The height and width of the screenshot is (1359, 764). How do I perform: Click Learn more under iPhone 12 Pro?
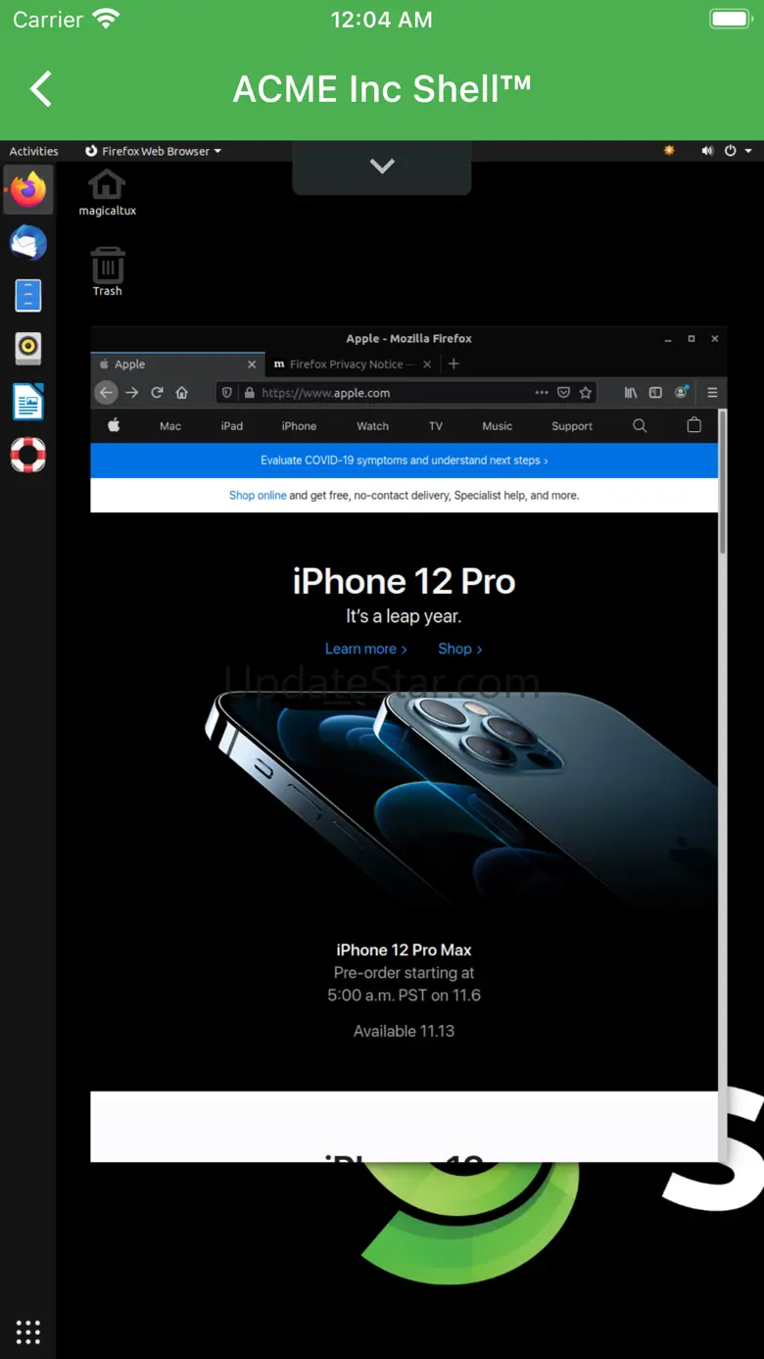(366, 649)
